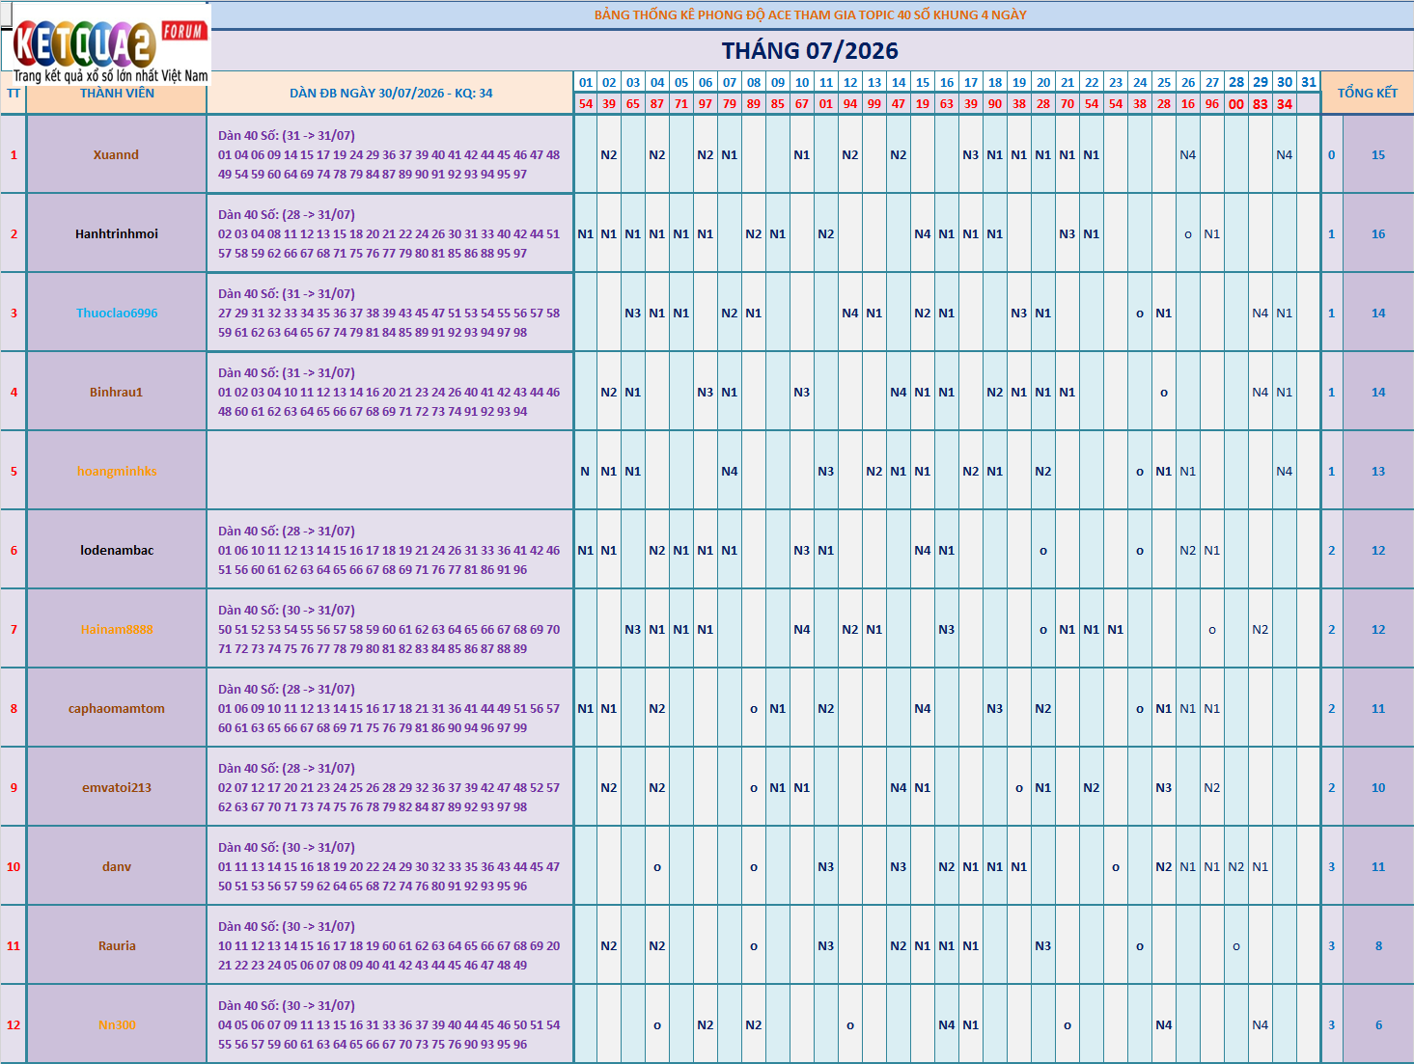Click Xuannd's total score 15
This screenshot has width=1414, height=1064.
point(1378,154)
